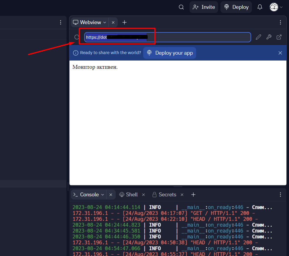Click the Invite button
The image size is (289, 256).
[x=204, y=7]
